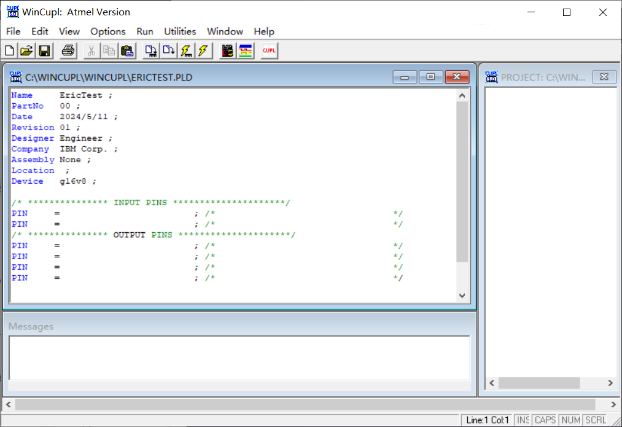
Task: Click the 'Name' keyword in editor
Action: [22, 95]
